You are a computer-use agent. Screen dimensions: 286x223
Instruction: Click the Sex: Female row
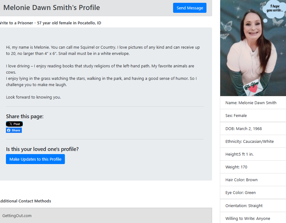(x=253, y=116)
